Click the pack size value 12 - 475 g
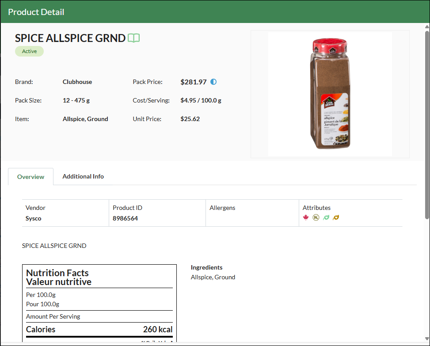This screenshot has height=346, width=430. (x=76, y=101)
